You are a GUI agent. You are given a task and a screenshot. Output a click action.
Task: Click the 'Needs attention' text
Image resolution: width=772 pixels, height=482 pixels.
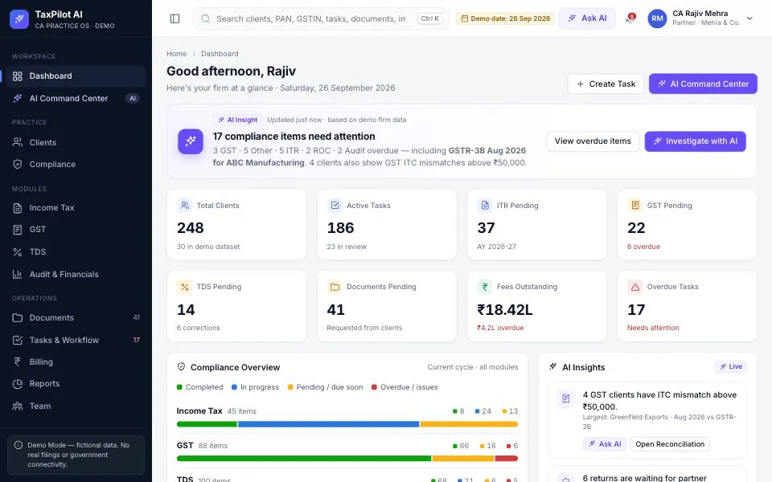point(653,328)
